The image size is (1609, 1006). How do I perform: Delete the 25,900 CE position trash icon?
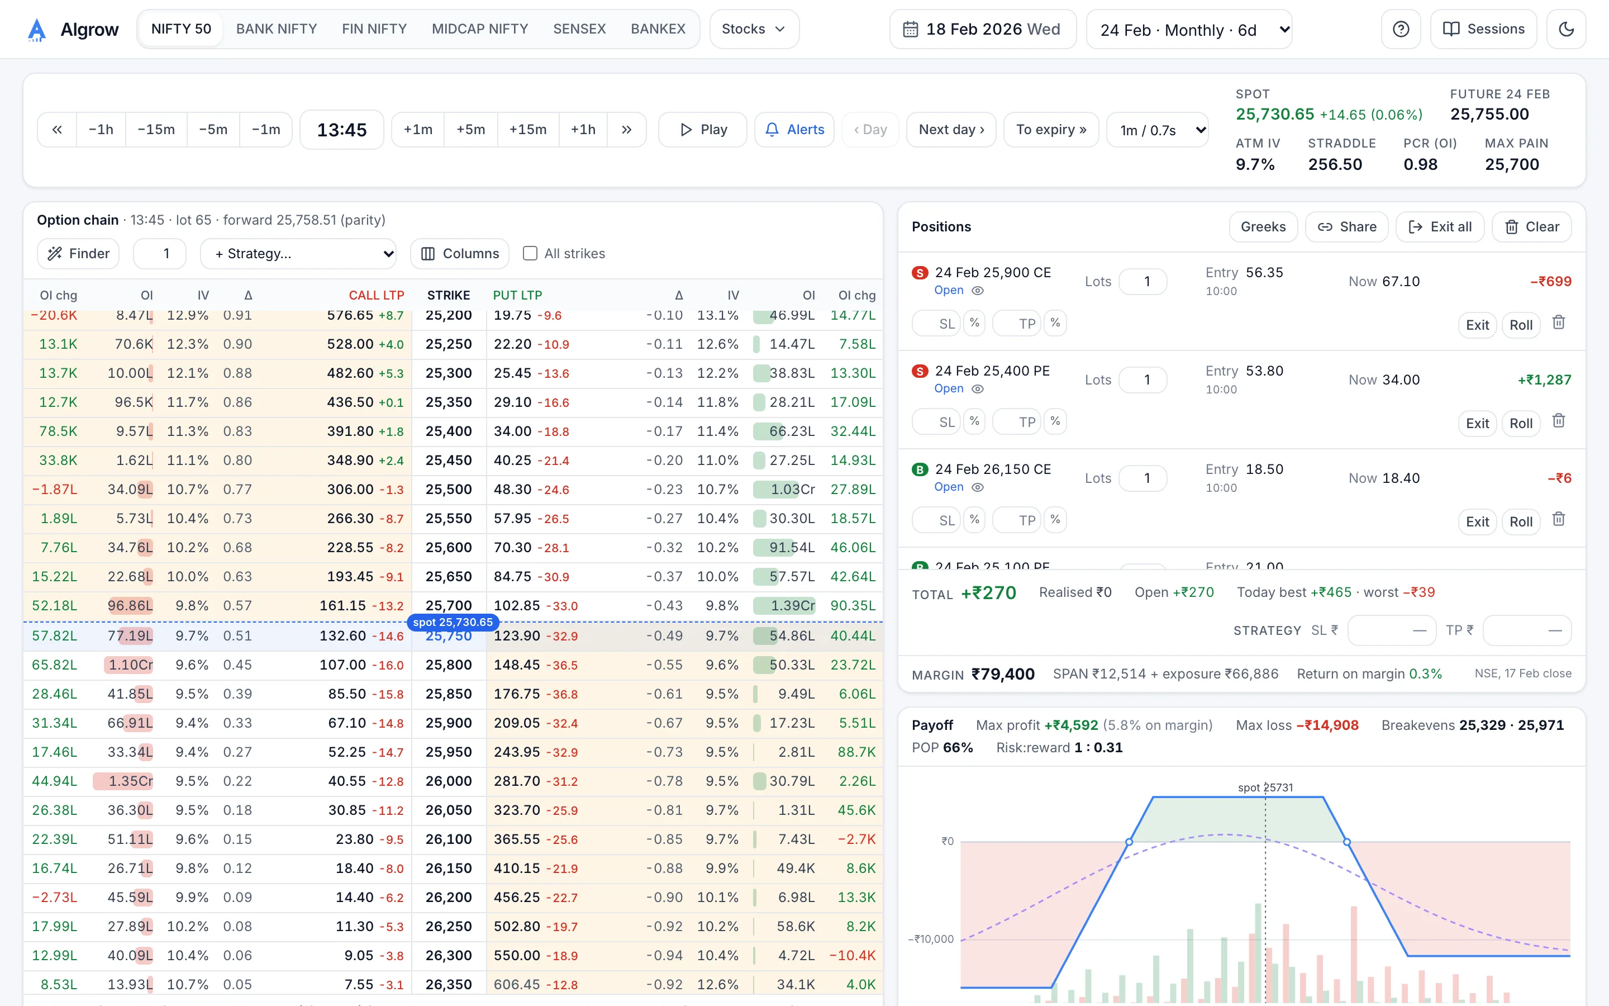pyautogui.click(x=1559, y=322)
